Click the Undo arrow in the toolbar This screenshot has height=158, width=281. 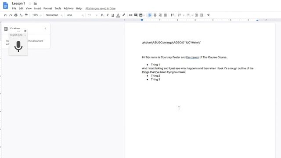[5, 15]
